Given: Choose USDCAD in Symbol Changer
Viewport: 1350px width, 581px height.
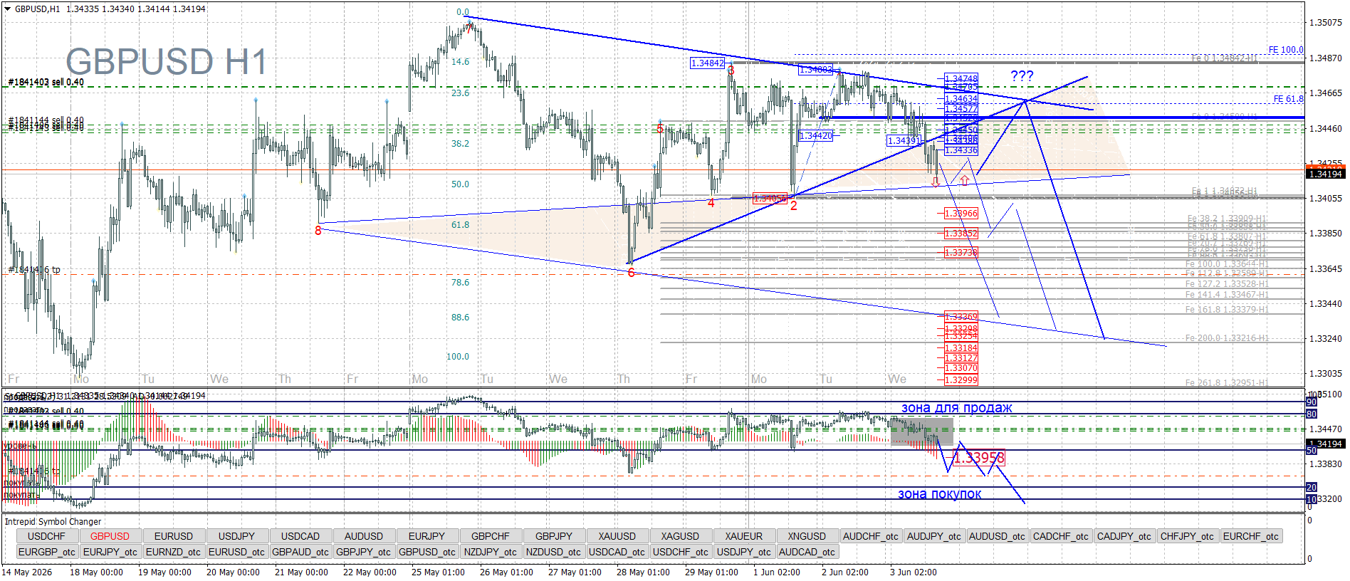Looking at the screenshot, I should pyautogui.click(x=300, y=536).
